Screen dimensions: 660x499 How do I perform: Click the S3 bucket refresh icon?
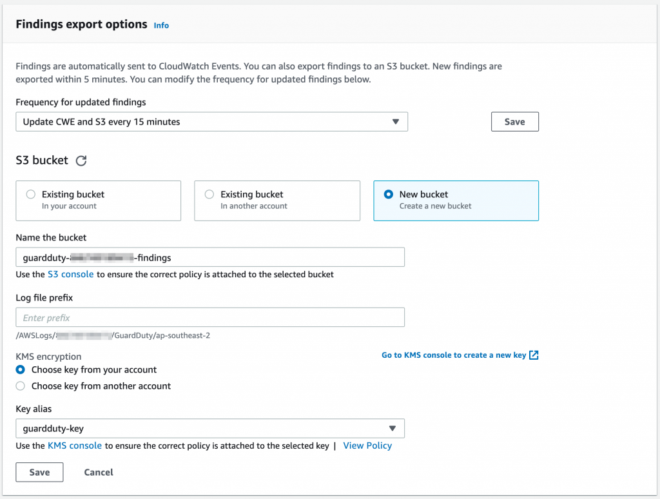[x=81, y=161]
